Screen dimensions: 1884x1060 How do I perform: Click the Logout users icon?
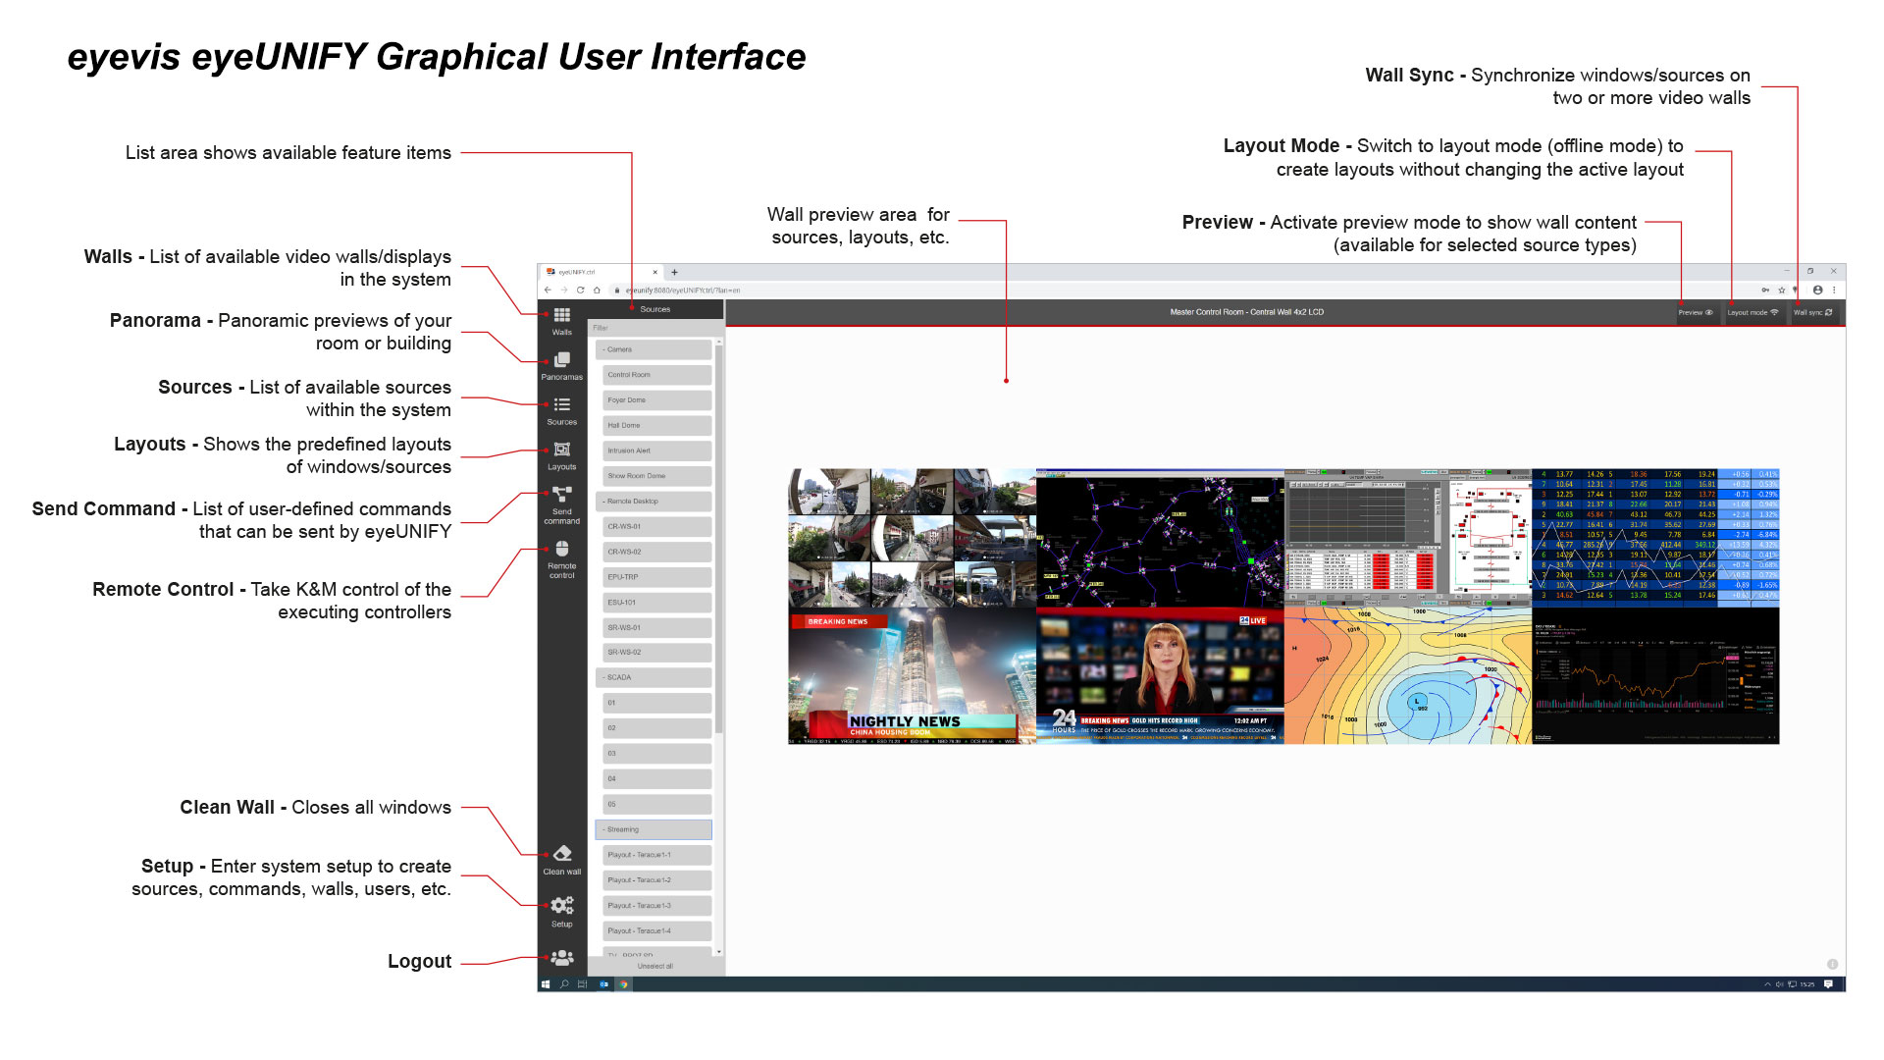click(562, 957)
